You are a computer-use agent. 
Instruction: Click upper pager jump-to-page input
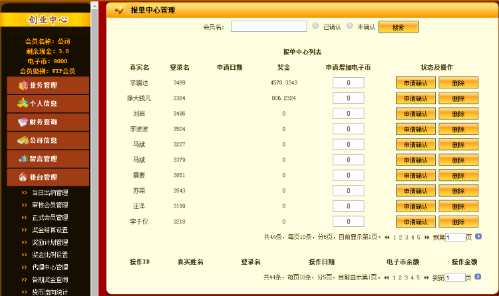(x=455, y=237)
